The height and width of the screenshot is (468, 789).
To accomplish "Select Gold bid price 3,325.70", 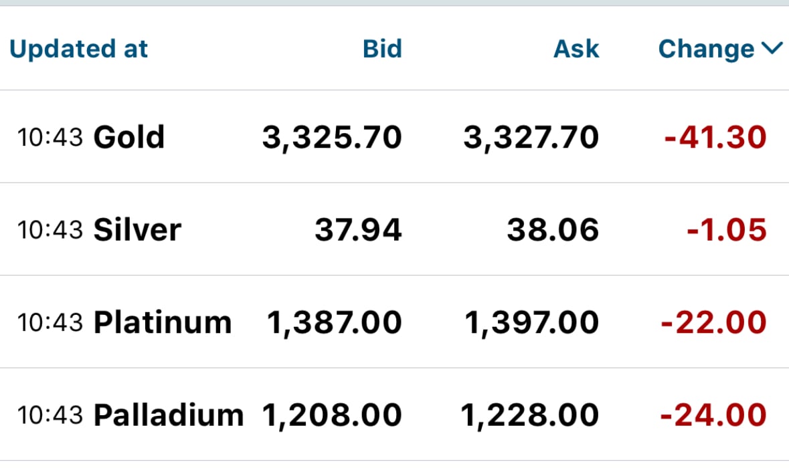I will click(x=332, y=137).
